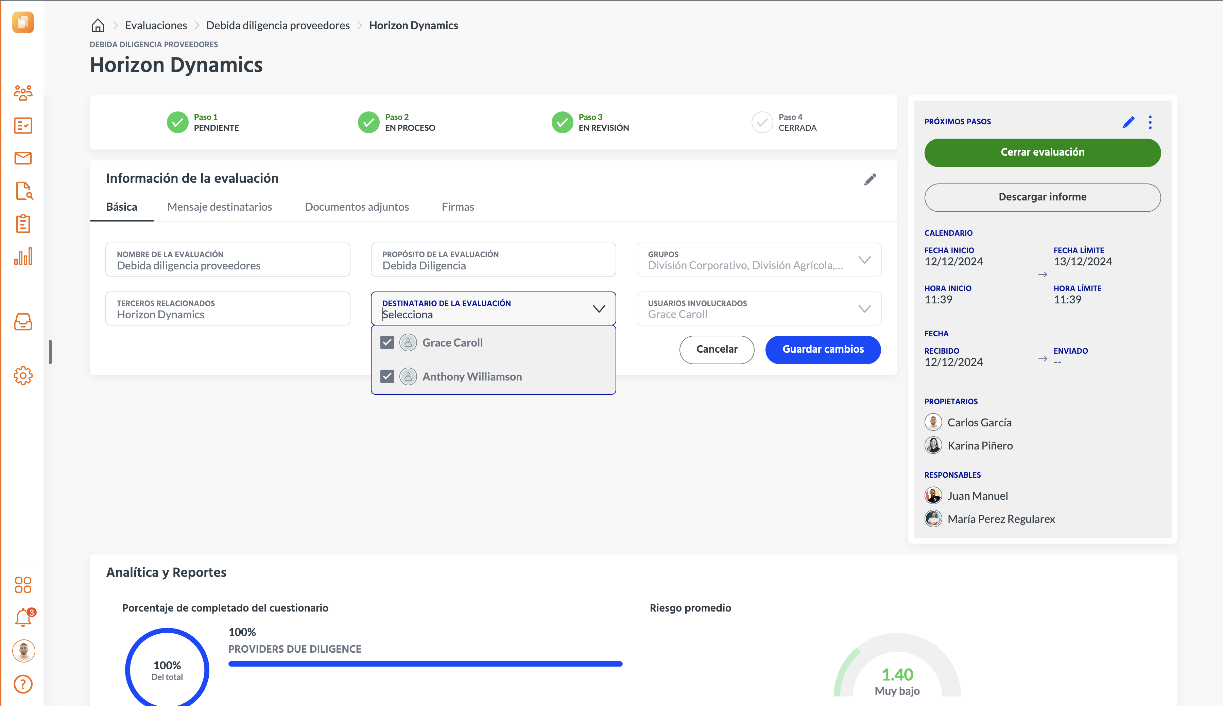Switch to the Mensaje destinatarios tab
The height and width of the screenshot is (706, 1223).
tap(220, 207)
